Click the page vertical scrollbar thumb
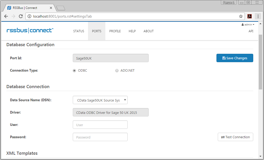Image resolution: width=264 pixels, height=160 pixels. tap(260, 62)
